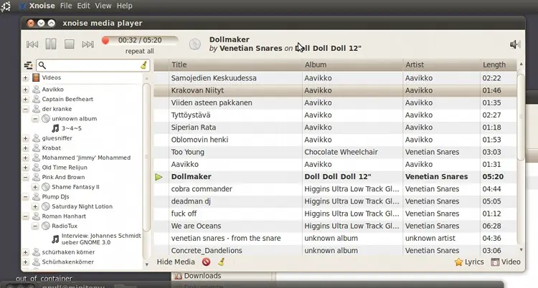Click the media browser view icon
Image resolution: width=538 pixels, height=288 pixels.
[x=28, y=65]
